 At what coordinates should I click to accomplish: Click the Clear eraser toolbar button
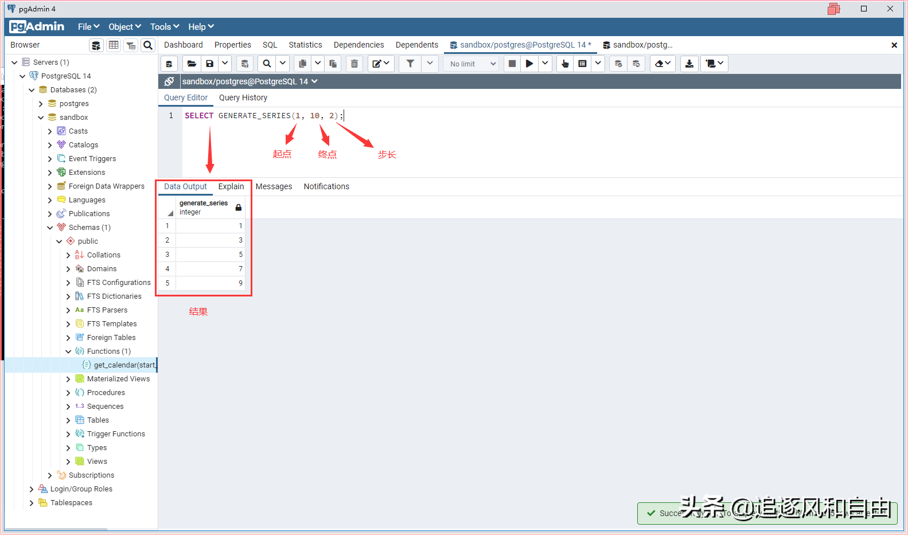click(663, 64)
